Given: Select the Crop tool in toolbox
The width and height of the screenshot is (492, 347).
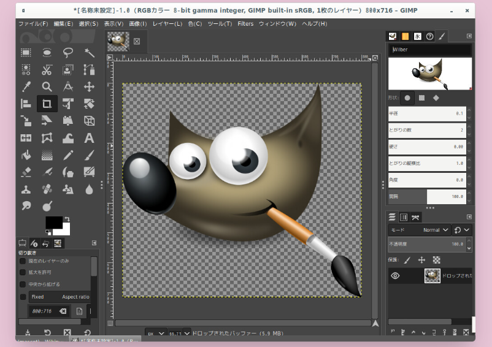Looking at the screenshot, I should click(x=47, y=104).
